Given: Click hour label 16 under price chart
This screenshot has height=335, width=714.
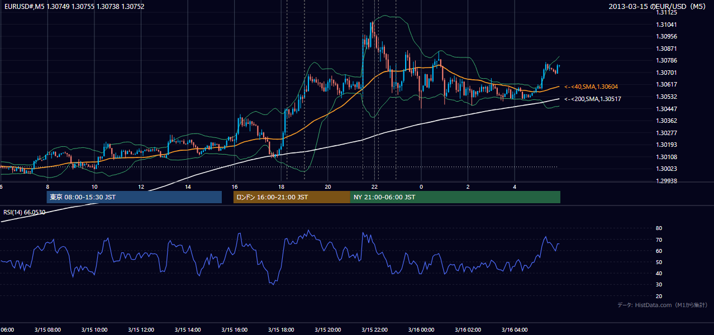Looking at the screenshot, I should (x=235, y=186).
